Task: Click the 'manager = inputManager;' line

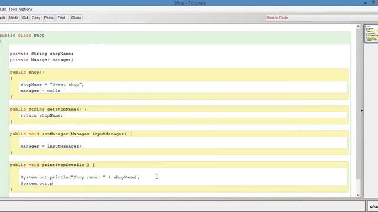Action: pyautogui.click(x=51, y=147)
